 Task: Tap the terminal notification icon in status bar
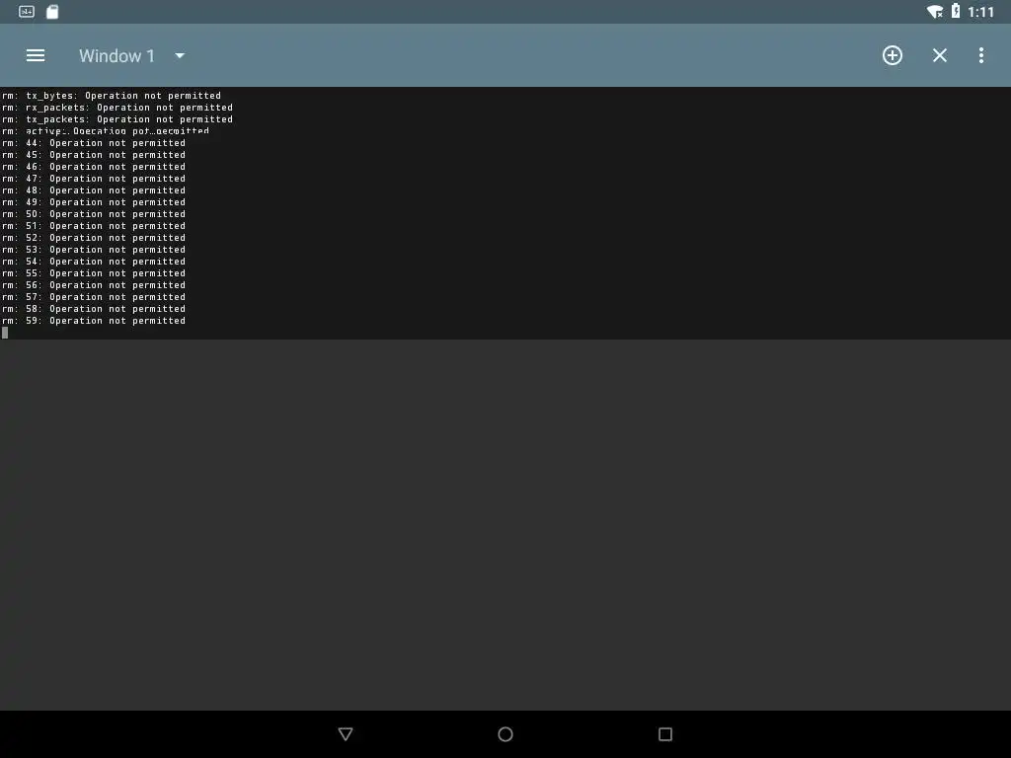tap(27, 12)
